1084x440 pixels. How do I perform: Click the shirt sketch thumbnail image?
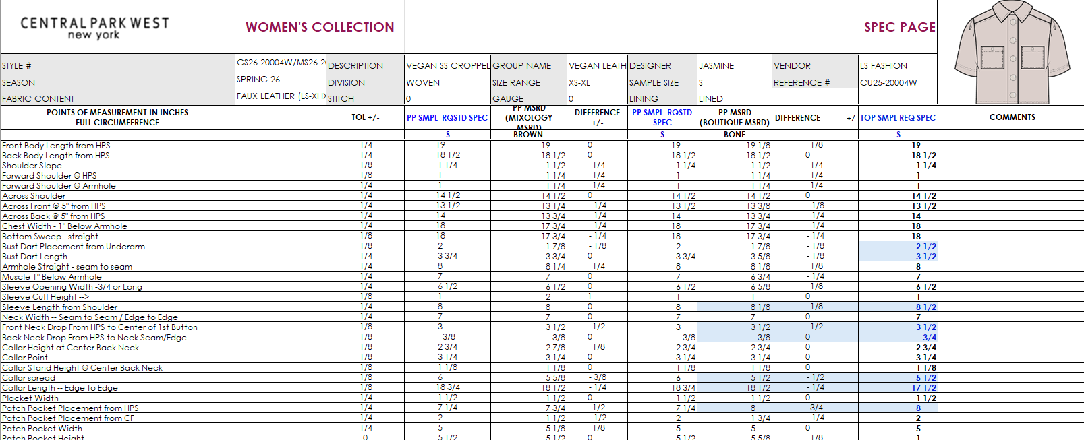1011,52
